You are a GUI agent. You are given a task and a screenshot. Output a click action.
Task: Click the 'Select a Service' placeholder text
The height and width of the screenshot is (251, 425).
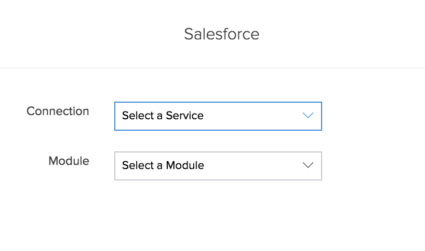[162, 116]
